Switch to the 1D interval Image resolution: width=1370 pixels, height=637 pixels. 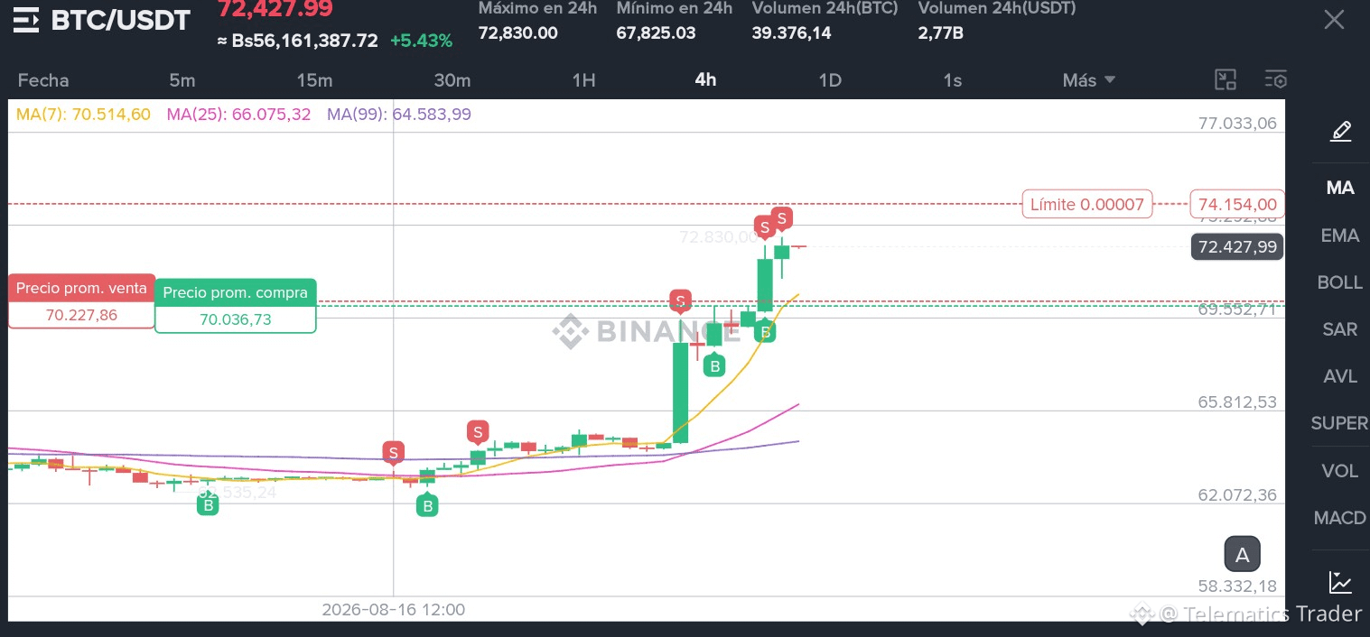pyautogui.click(x=830, y=80)
